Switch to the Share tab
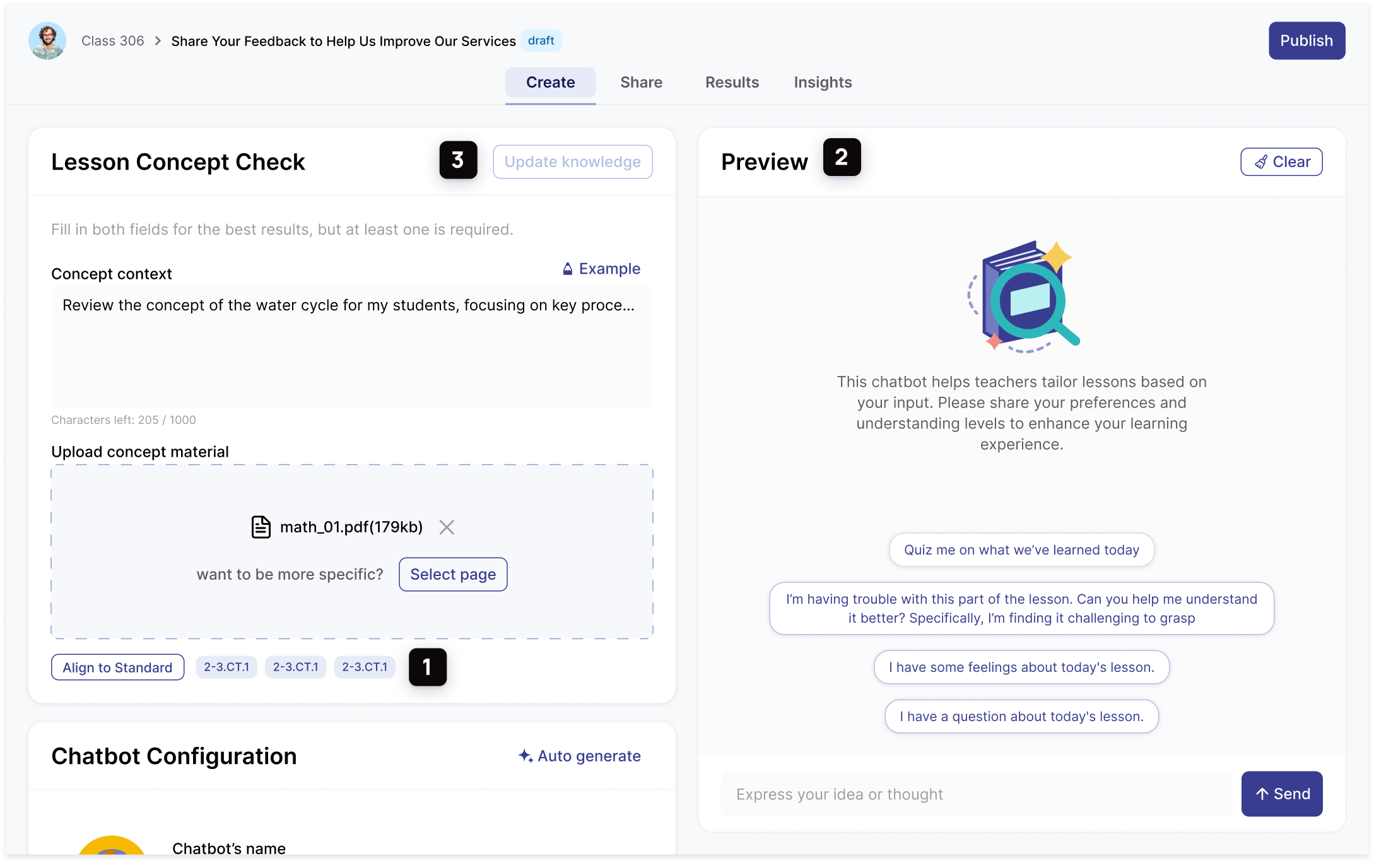1374x863 pixels. 641,83
